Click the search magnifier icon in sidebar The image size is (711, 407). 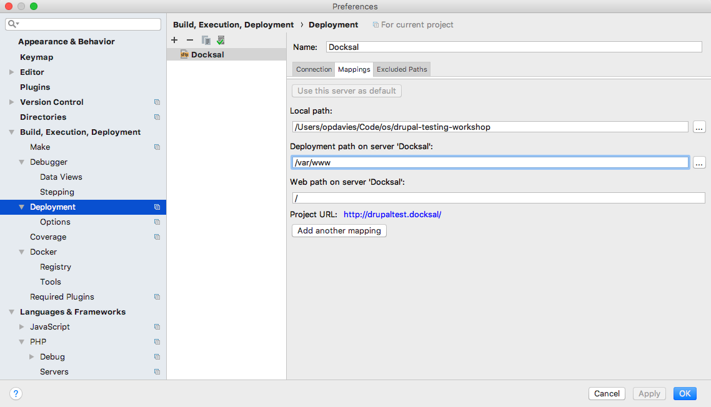12,24
